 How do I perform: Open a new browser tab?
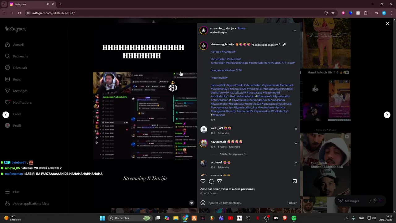pyautogui.click(x=60, y=4)
